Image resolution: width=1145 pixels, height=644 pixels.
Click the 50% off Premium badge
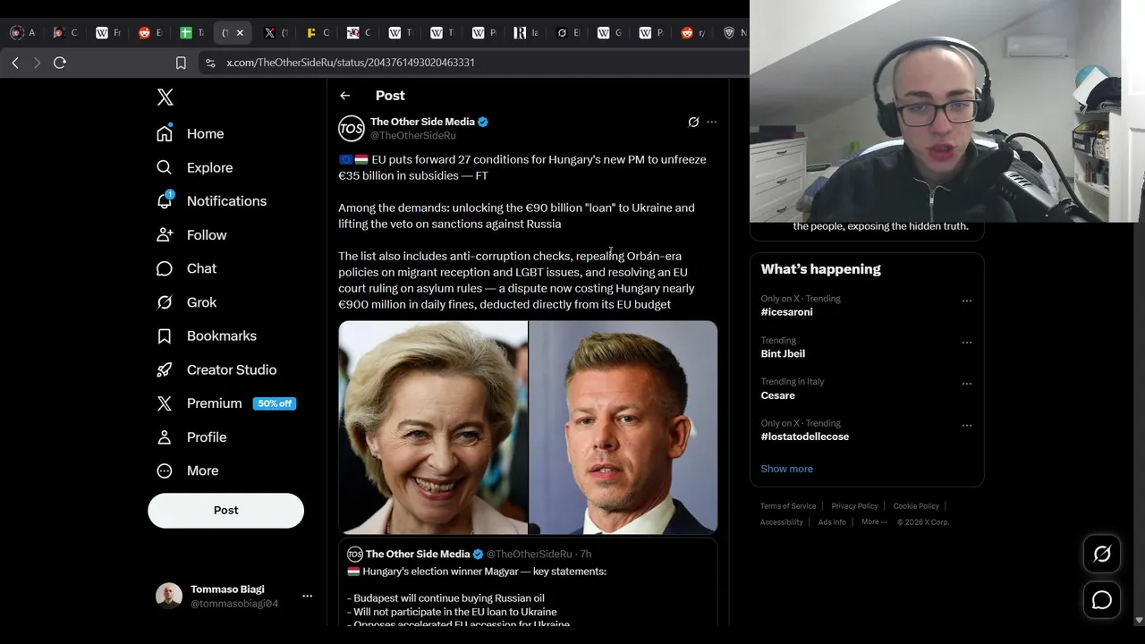pos(275,403)
